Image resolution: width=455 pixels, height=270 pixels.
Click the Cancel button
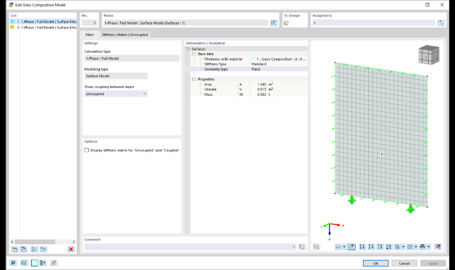(x=404, y=263)
